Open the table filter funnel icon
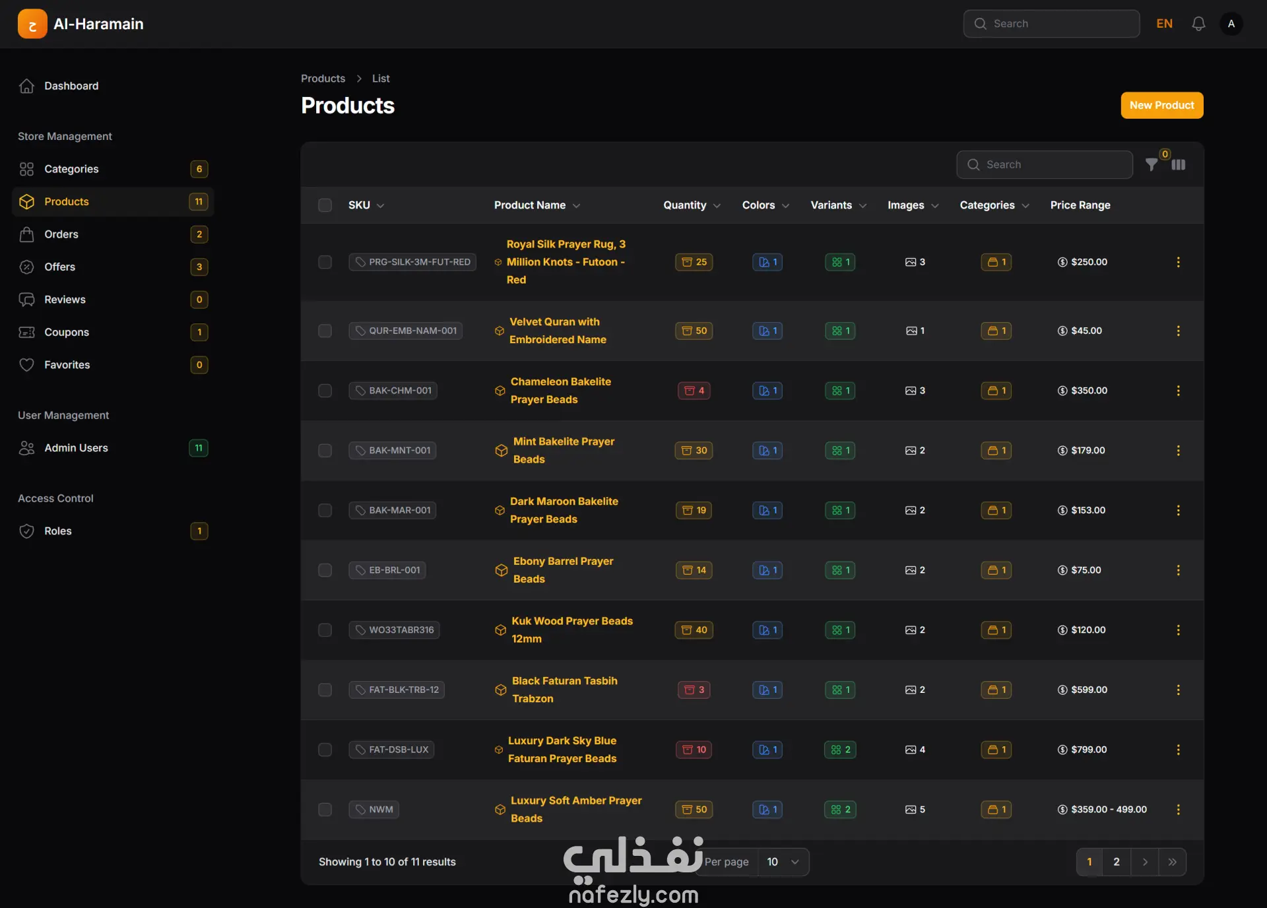Image resolution: width=1267 pixels, height=908 pixels. tap(1152, 165)
